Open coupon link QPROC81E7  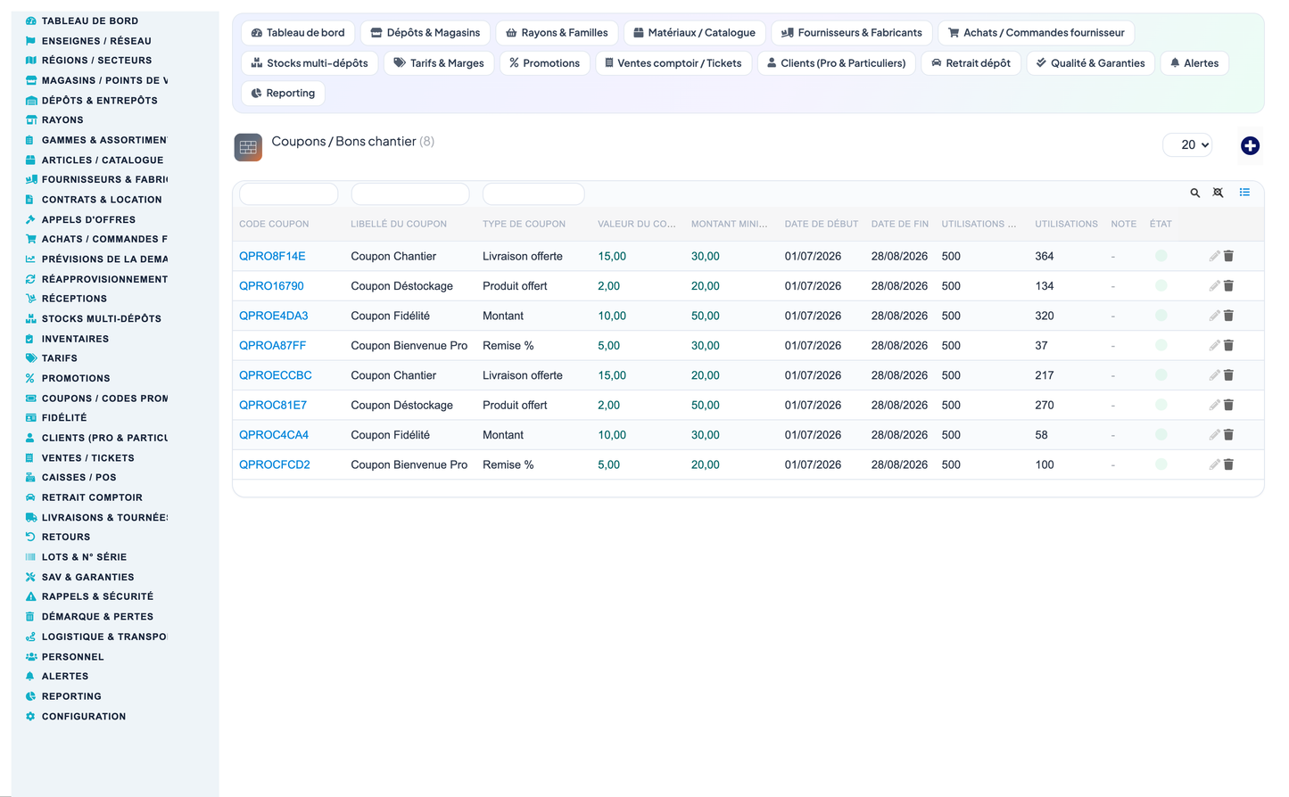pyautogui.click(x=273, y=405)
